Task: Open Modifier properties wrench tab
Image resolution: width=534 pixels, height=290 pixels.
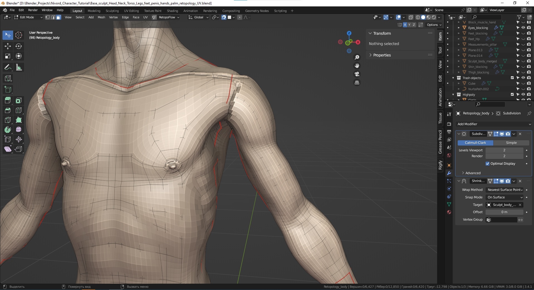Action: [x=449, y=173]
